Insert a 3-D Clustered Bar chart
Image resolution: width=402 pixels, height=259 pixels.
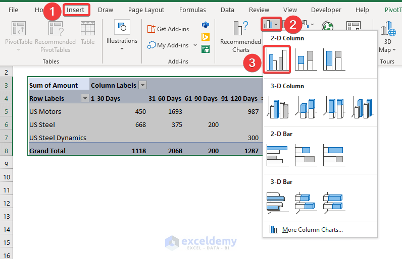click(x=278, y=203)
